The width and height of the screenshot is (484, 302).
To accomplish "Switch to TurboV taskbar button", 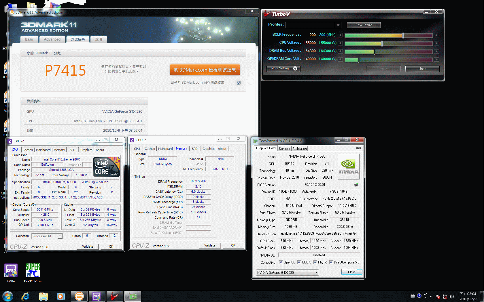I will 114,296.
